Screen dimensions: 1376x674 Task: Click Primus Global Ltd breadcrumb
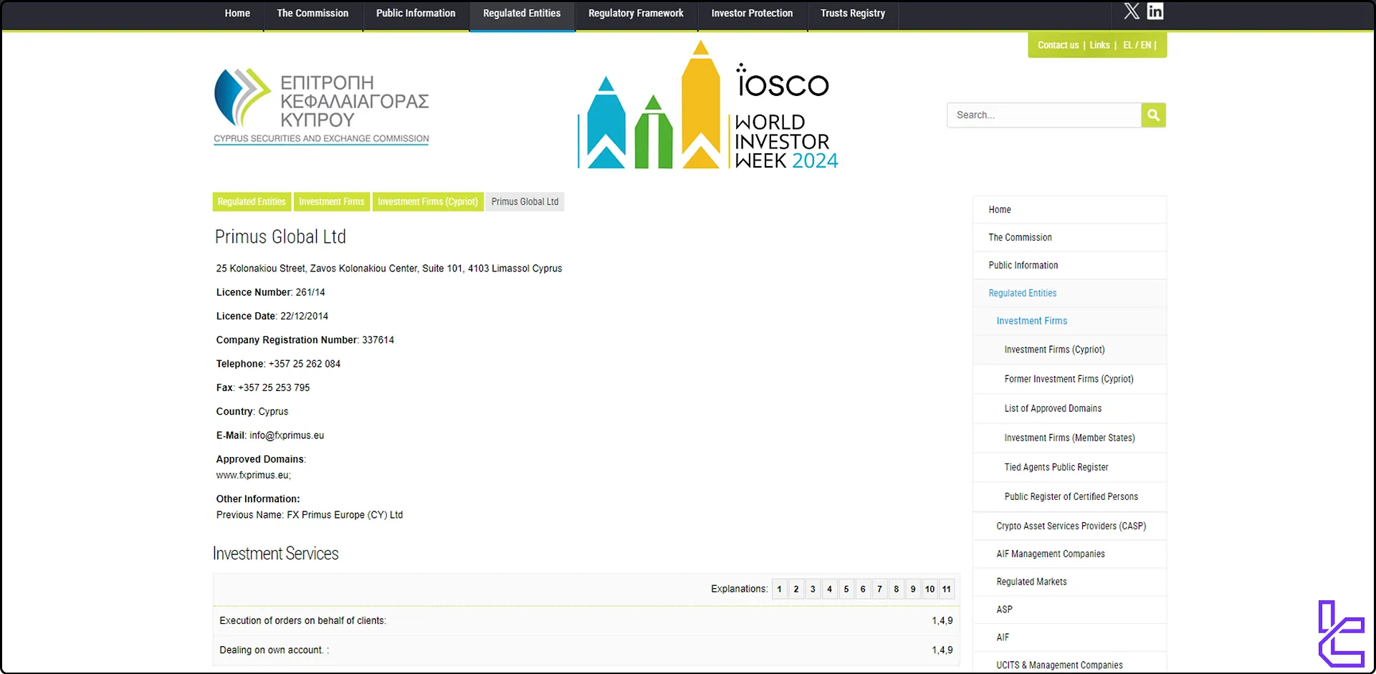[x=525, y=202]
